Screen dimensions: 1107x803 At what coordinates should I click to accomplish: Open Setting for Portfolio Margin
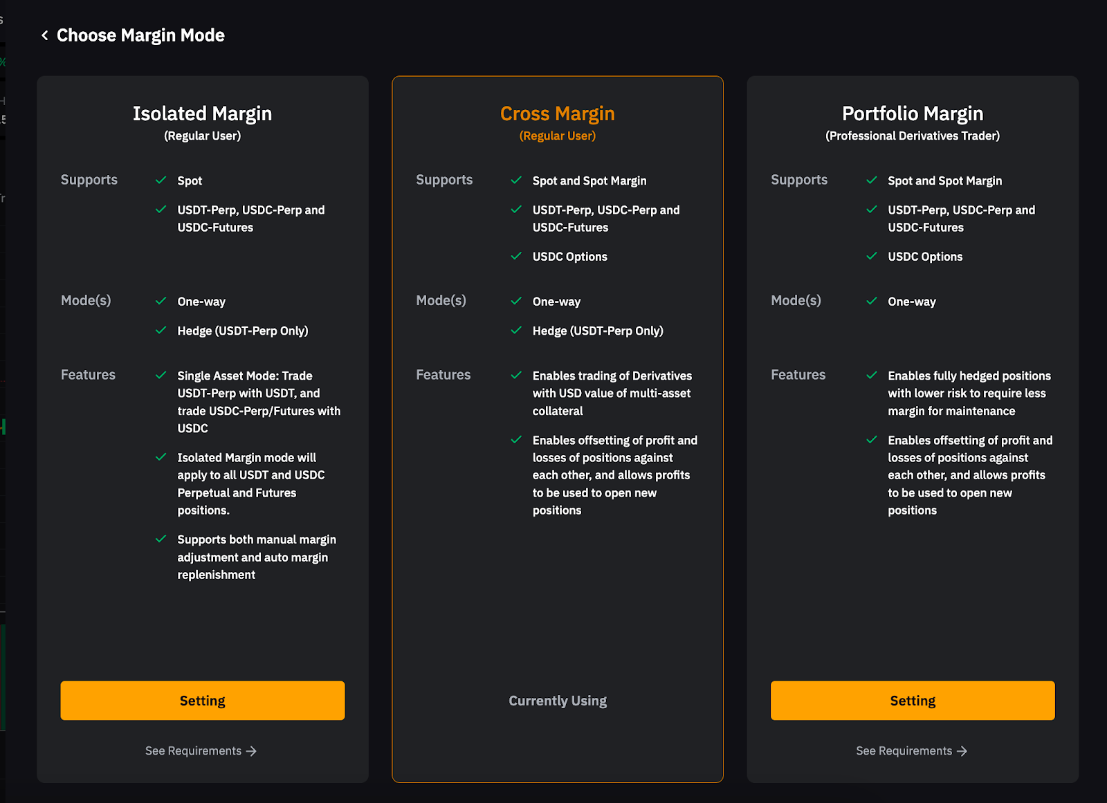click(912, 700)
